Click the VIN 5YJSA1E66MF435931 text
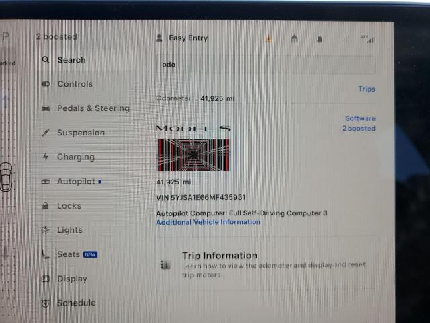Screen dimensions: 430x323 coord(200,197)
